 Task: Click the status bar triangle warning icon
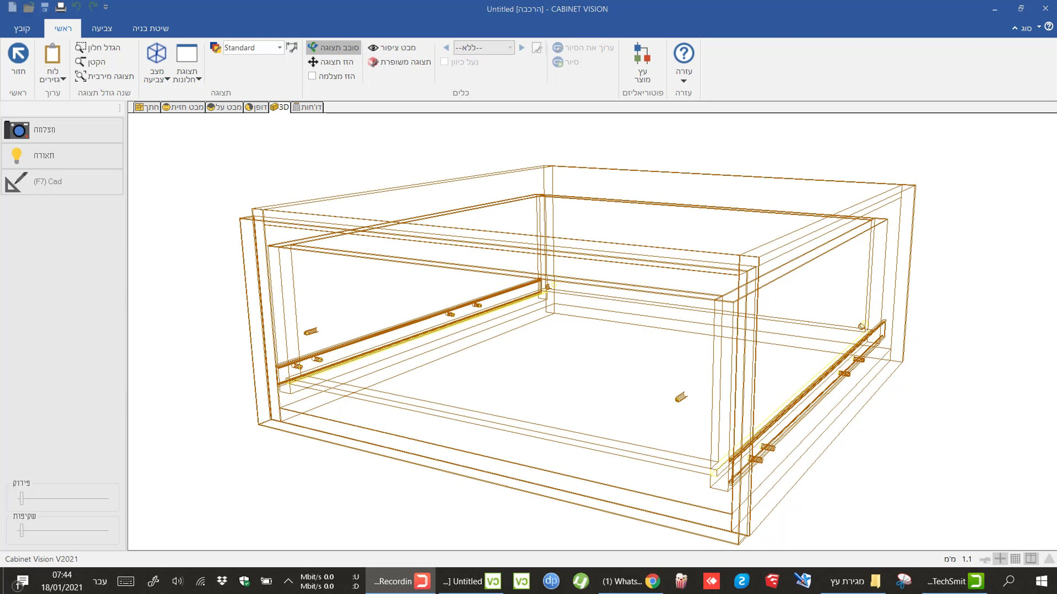(1049, 558)
